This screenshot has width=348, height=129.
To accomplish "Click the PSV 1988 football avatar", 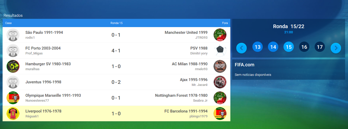I will 220,51.
